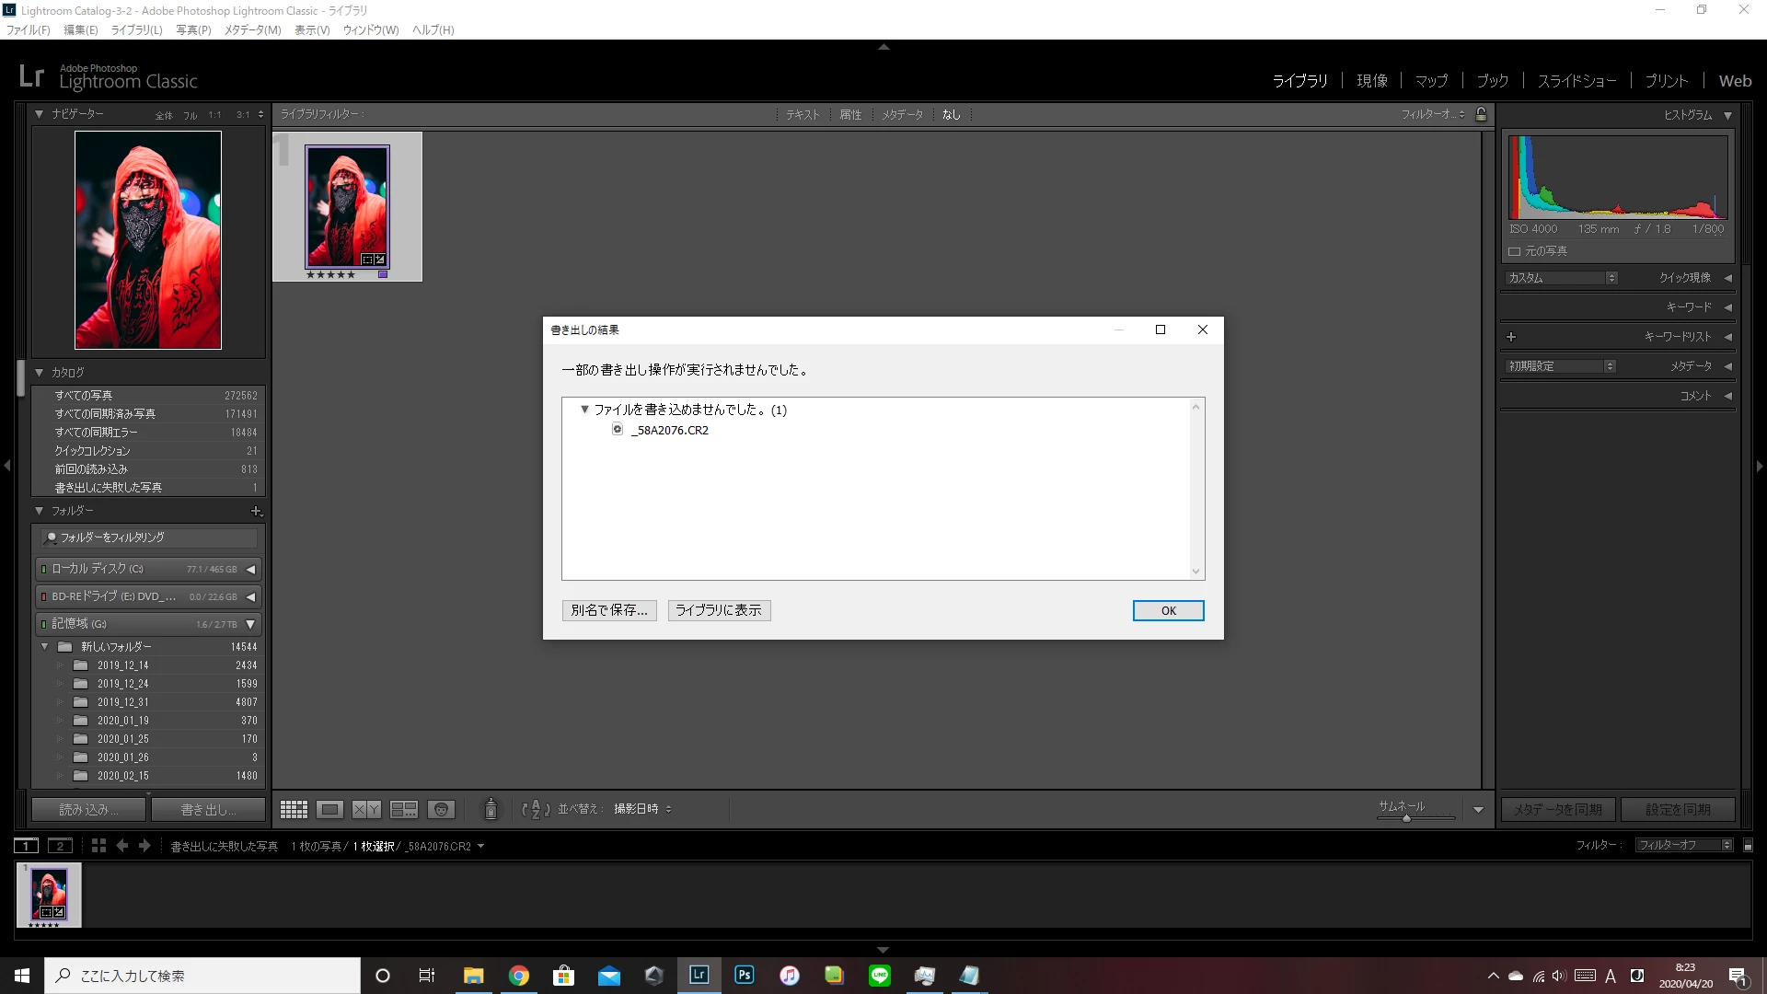Toggle the filmstrip filter switch
This screenshot has width=1767, height=994.
(1748, 845)
